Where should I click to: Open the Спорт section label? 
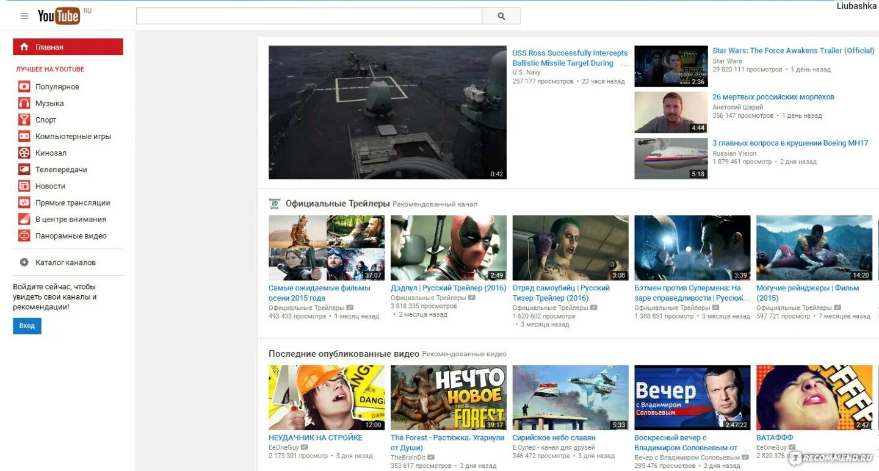pyautogui.click(x=46, y=120)
